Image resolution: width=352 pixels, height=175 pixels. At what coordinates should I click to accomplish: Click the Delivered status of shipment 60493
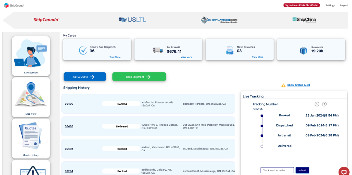pyautogui.click(x=121, y=126)
